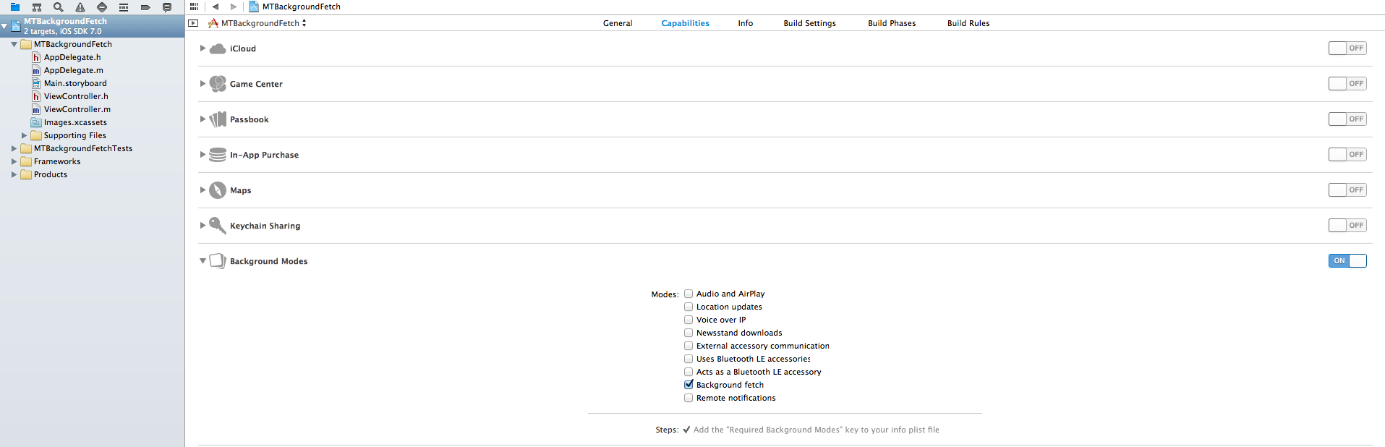Open Images.xcassets catalog

click(x=75, y=122)
